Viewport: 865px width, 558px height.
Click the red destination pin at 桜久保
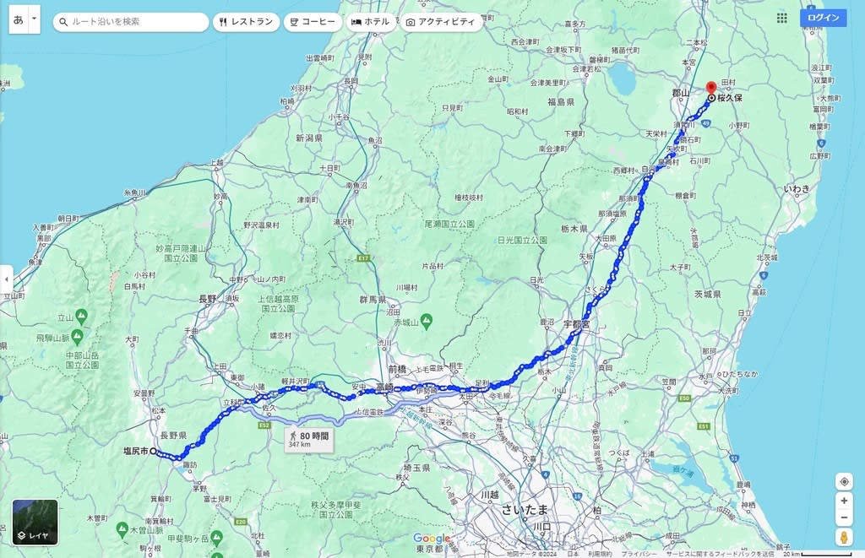[711, 89]
